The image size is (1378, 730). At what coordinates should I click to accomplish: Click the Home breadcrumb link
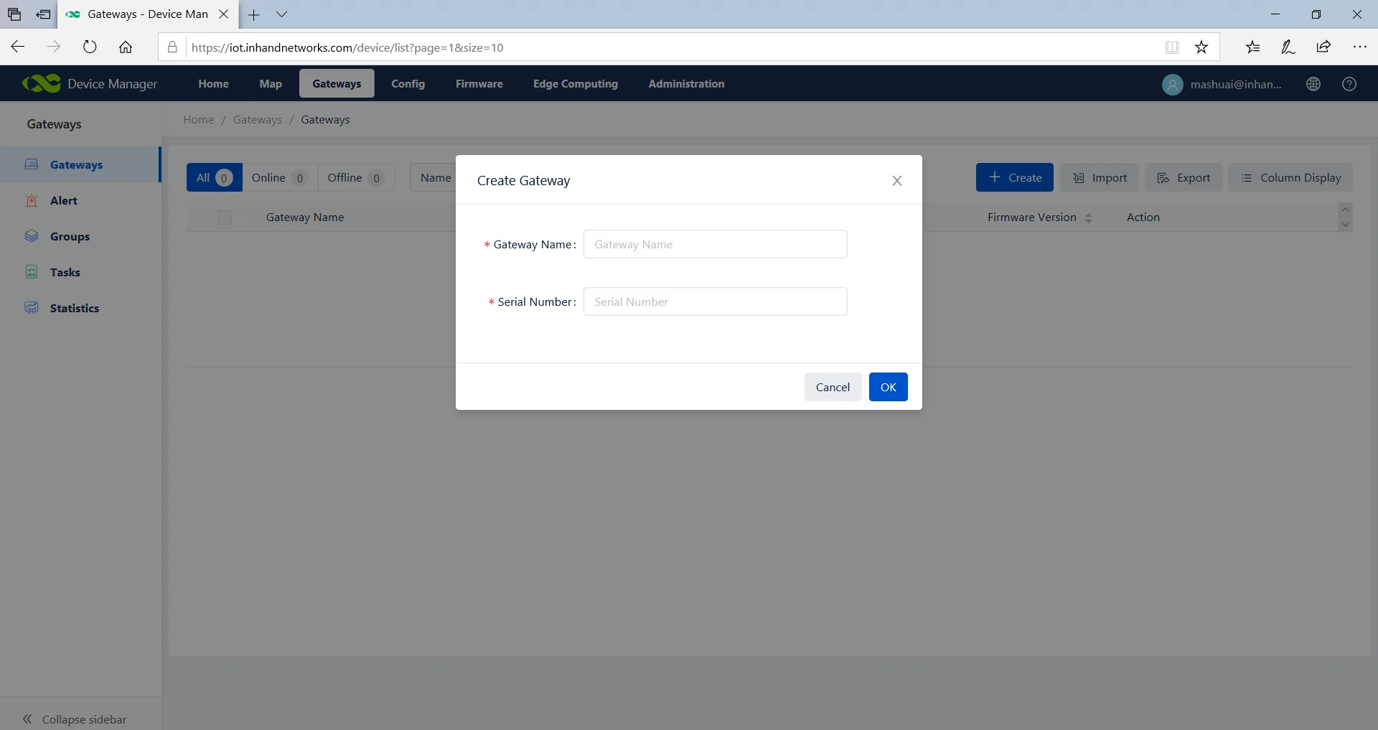coord(198,119)
